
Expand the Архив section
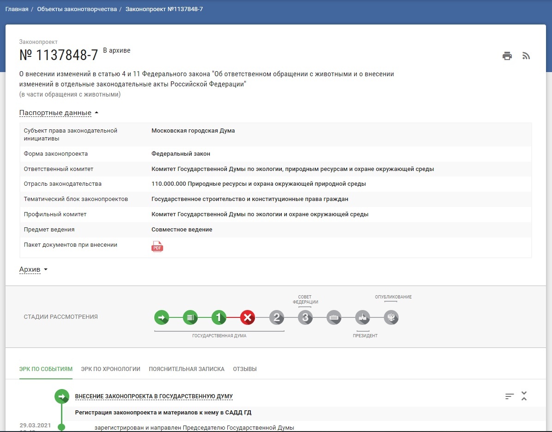click(x=33, y=269)
